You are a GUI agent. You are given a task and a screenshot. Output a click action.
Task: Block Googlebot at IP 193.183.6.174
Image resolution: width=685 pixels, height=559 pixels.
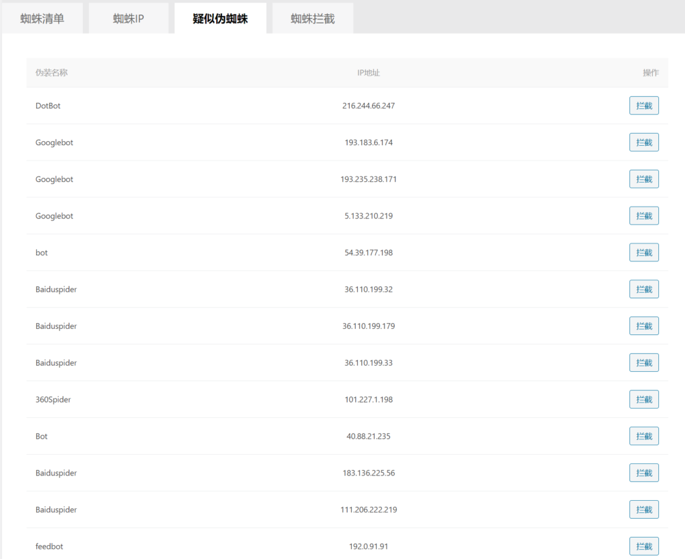click(x=644, y=142)
